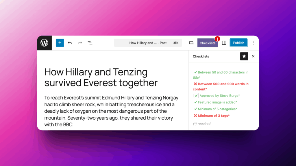Viewport: 296px width, 166px height.
Task: Open the Checklists toolbar button
Action: coord(207,43)
